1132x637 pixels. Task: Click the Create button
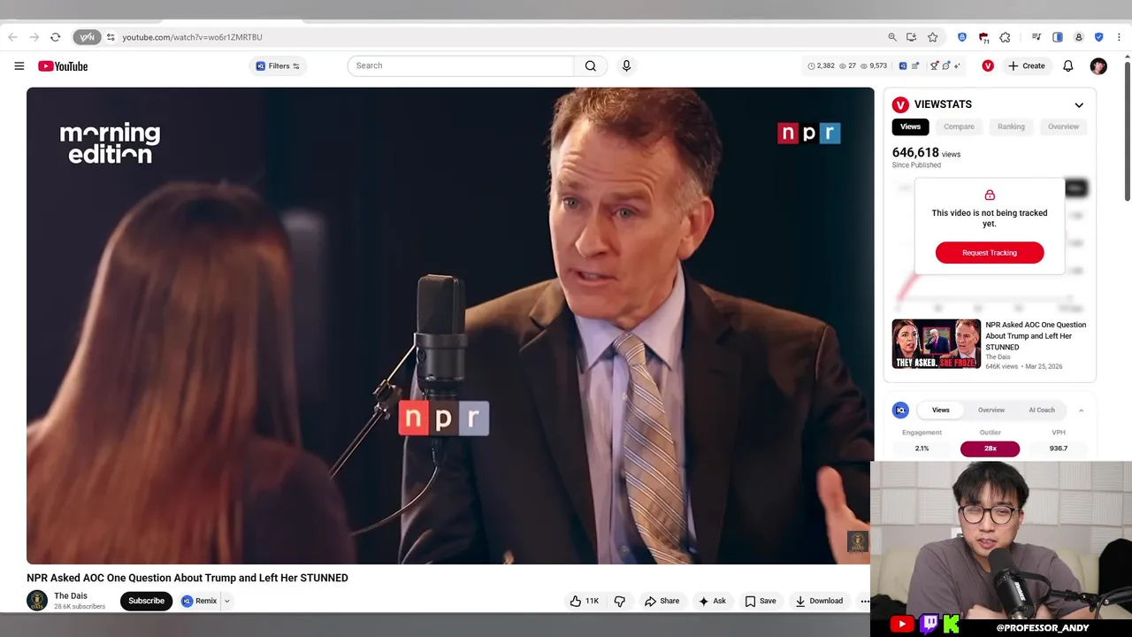pos(1026,66)
